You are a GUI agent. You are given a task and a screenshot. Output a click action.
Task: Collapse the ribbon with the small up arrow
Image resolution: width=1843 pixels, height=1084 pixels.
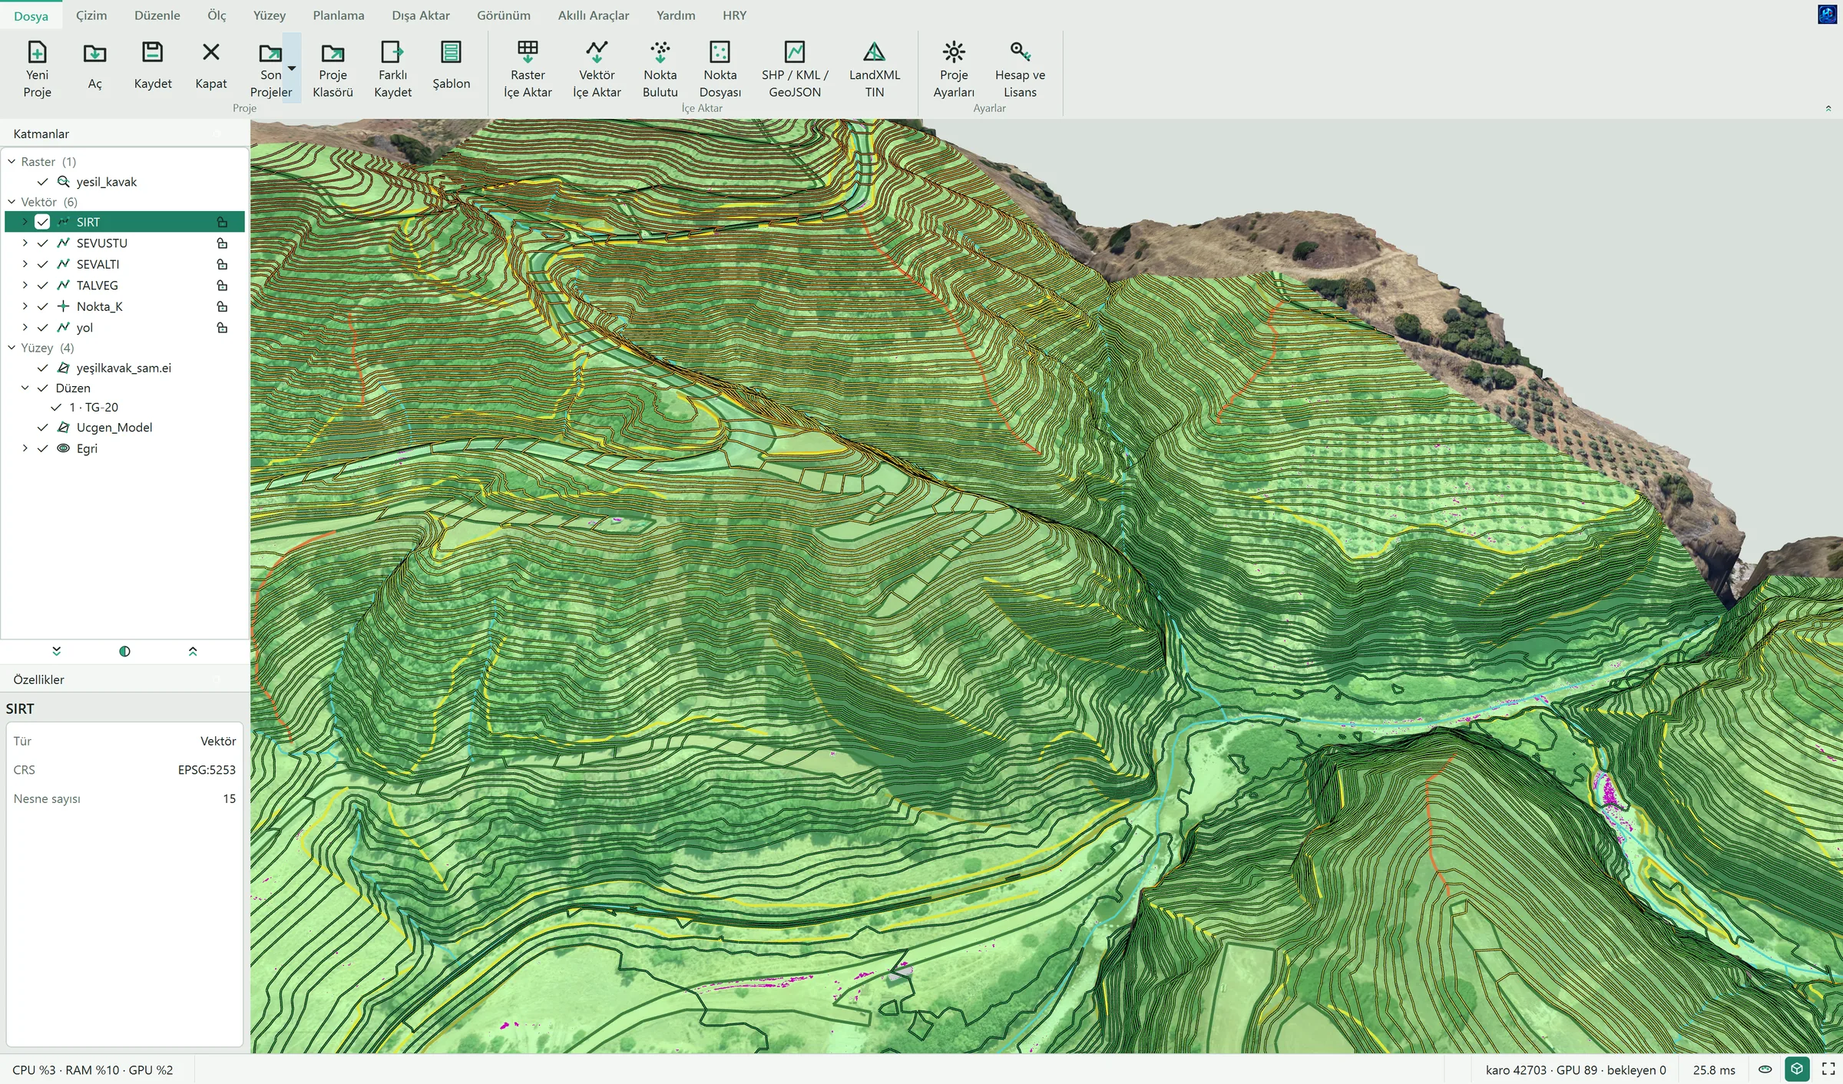coord(1828,109)
